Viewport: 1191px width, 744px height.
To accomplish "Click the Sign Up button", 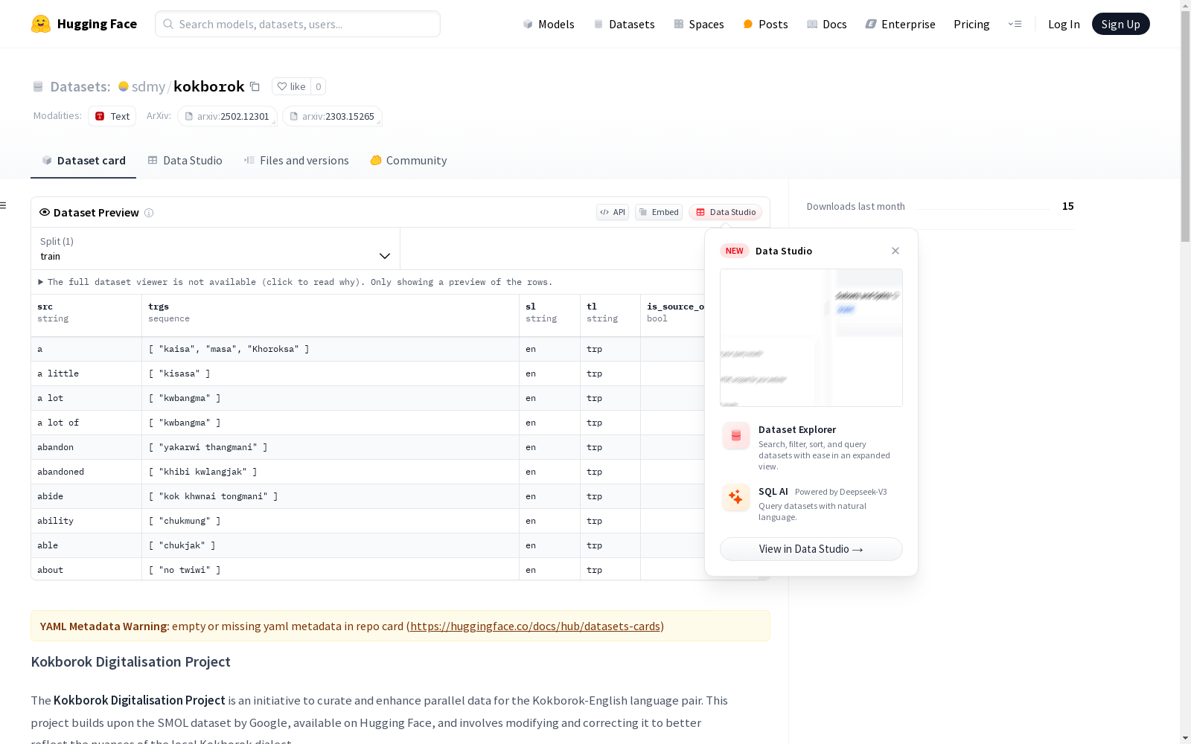I will [1120, 24].
